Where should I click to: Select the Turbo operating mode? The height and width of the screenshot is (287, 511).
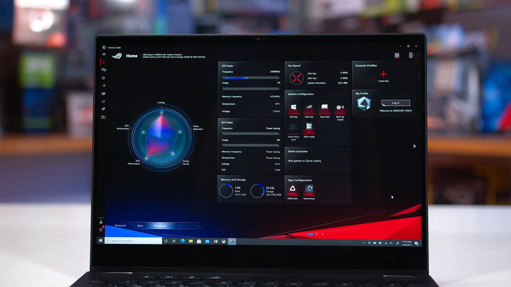tap(180, 226)
